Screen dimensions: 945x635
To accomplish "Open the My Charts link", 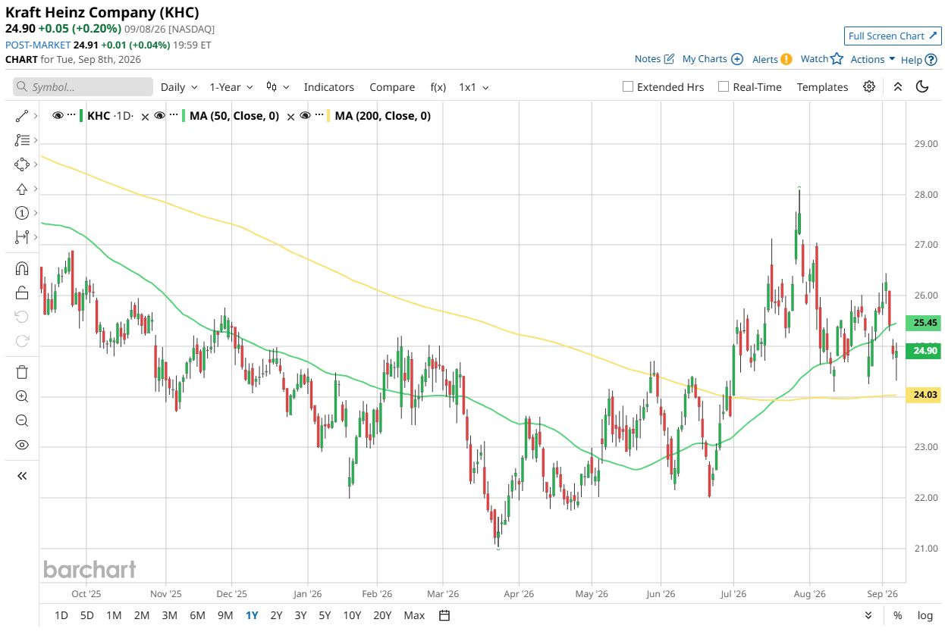I will (x=712, y=59).
